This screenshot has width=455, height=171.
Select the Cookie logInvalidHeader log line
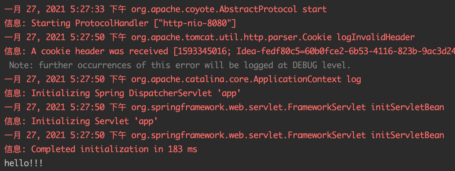[x=209, y=37]
